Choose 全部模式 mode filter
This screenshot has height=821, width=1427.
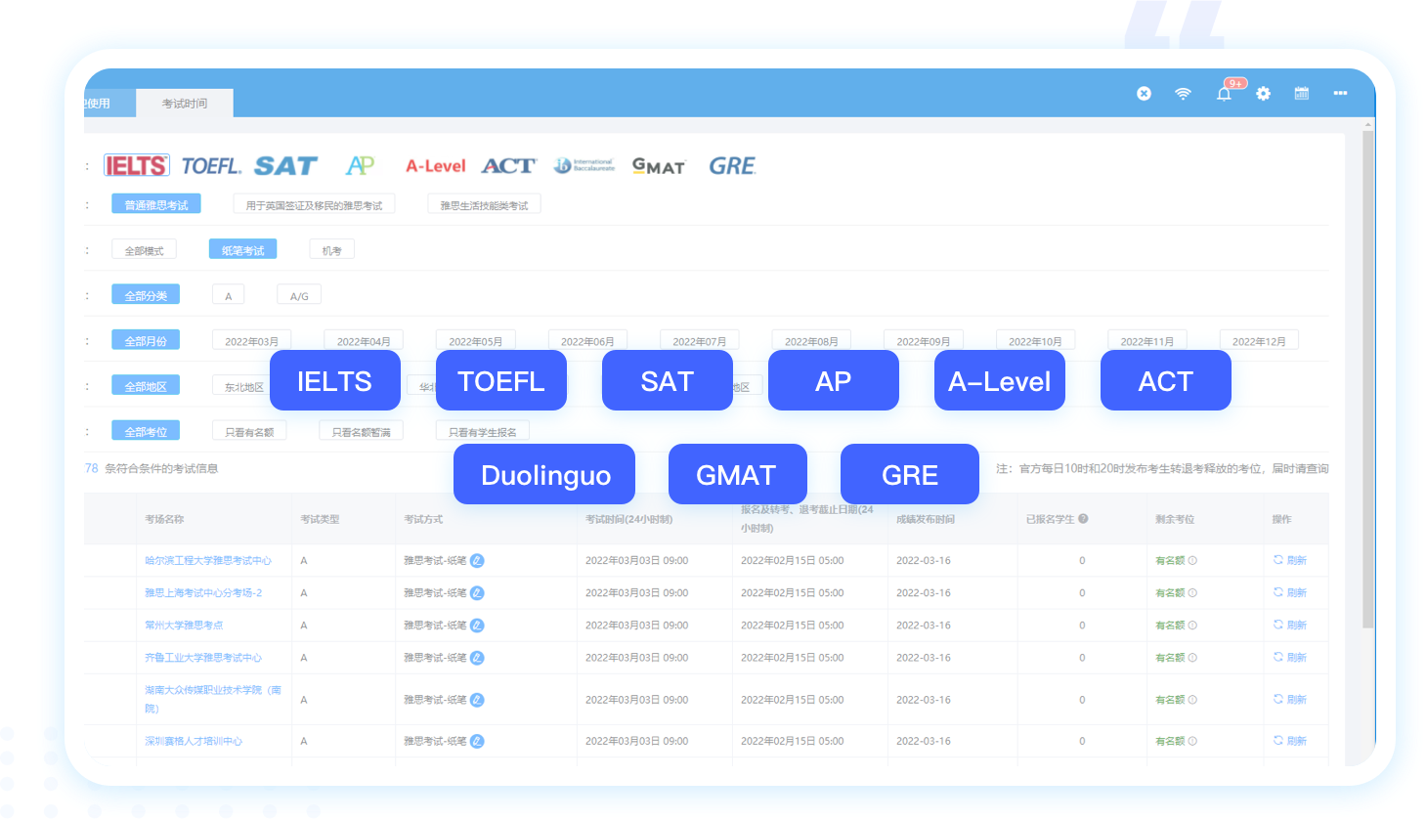[x=144, y=250]
